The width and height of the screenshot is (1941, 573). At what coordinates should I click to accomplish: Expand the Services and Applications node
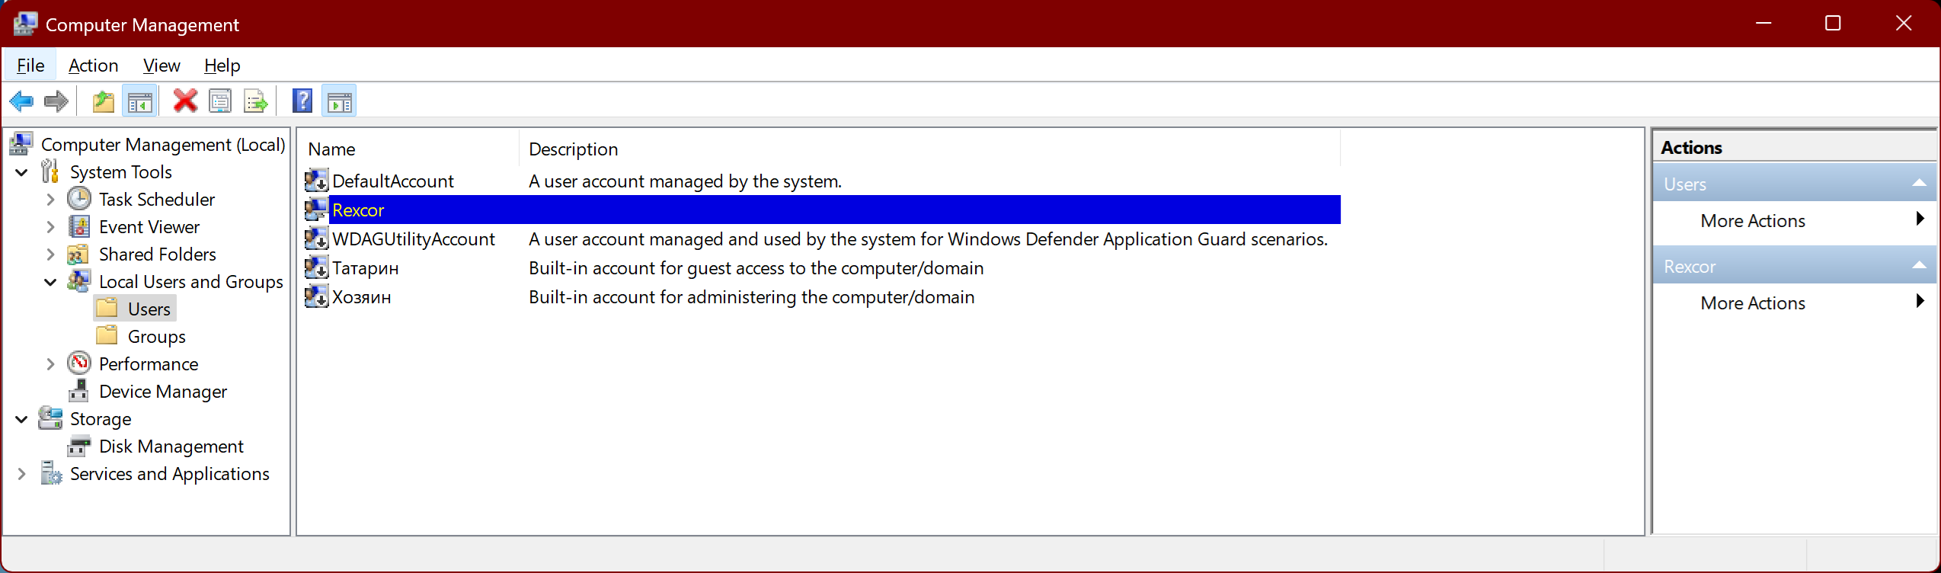[x=21, y=474]
